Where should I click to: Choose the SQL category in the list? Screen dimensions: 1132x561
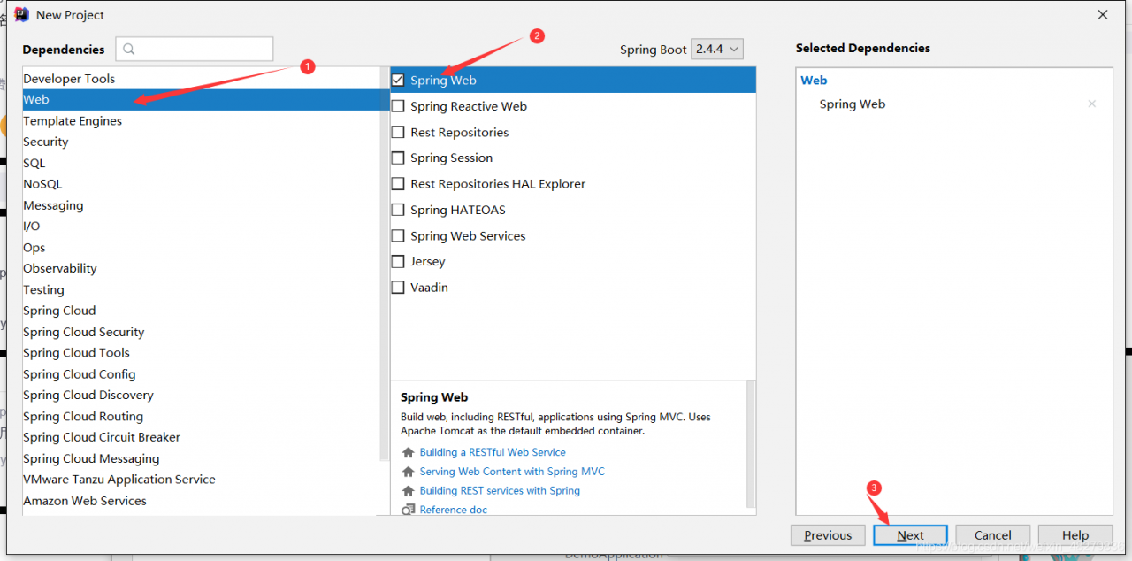pyautogui.click(x=34, y=163)
